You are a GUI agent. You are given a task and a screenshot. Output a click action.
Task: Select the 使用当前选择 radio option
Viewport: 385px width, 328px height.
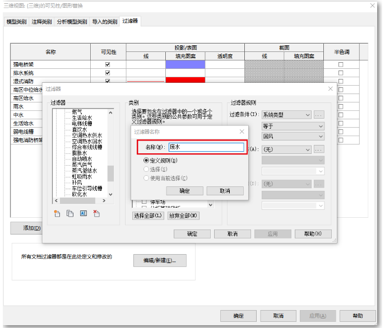point(146,178)
